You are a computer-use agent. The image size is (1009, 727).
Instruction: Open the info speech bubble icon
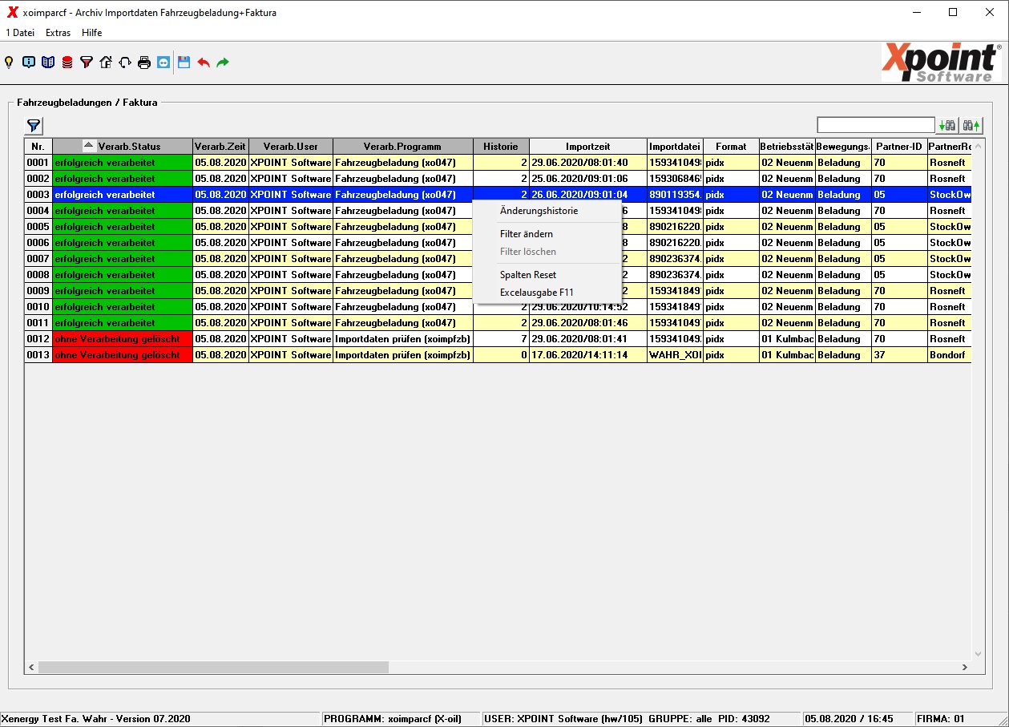click(29, 62)
